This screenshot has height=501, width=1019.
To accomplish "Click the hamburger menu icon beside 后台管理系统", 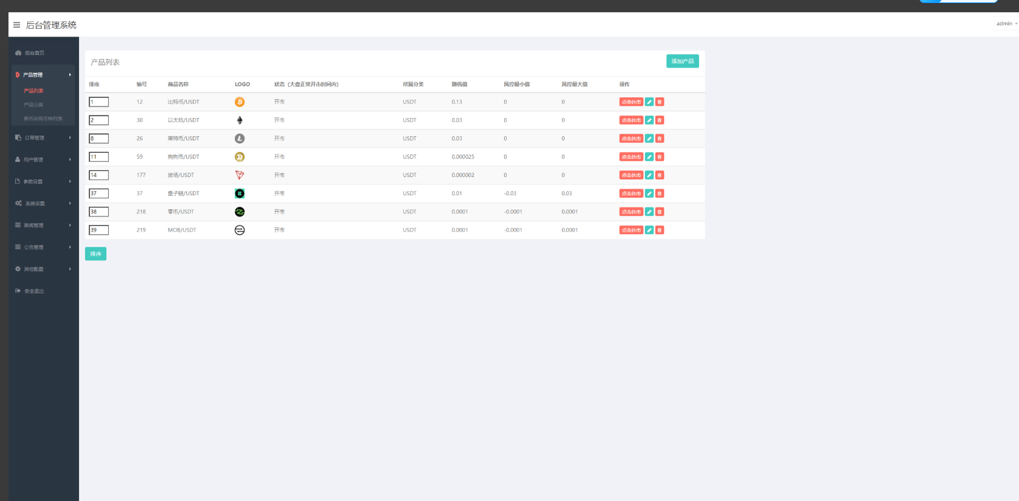I will 16,25.
